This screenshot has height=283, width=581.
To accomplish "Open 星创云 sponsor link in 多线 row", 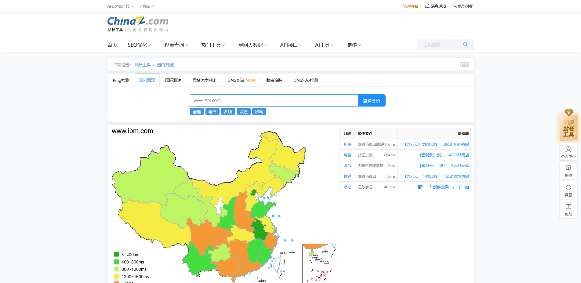I will (x=444, y=166).
